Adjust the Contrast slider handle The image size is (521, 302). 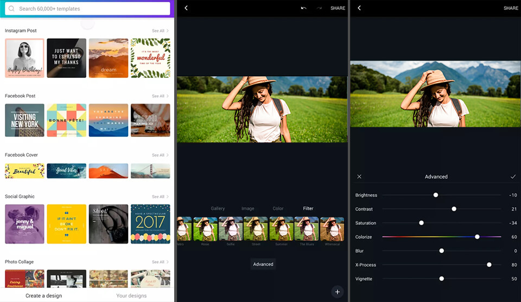tap(454, 209)
